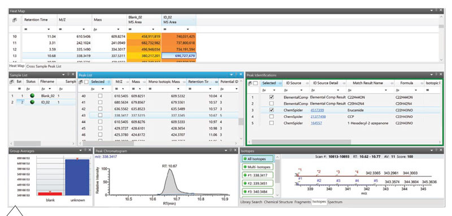
Task: Open the Fragments tab
Action: coord(302,202)
